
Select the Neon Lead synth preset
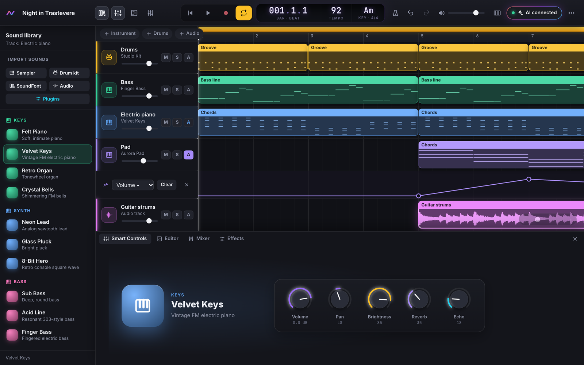click(48, 225)
